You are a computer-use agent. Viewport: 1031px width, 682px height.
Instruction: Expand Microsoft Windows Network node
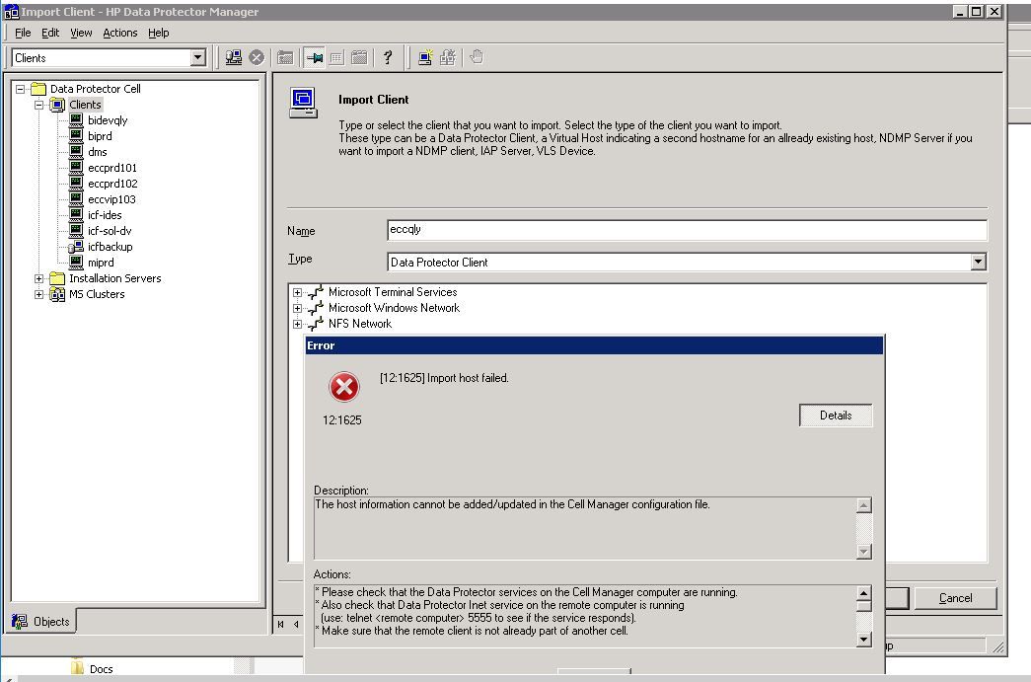coord(297,309)
